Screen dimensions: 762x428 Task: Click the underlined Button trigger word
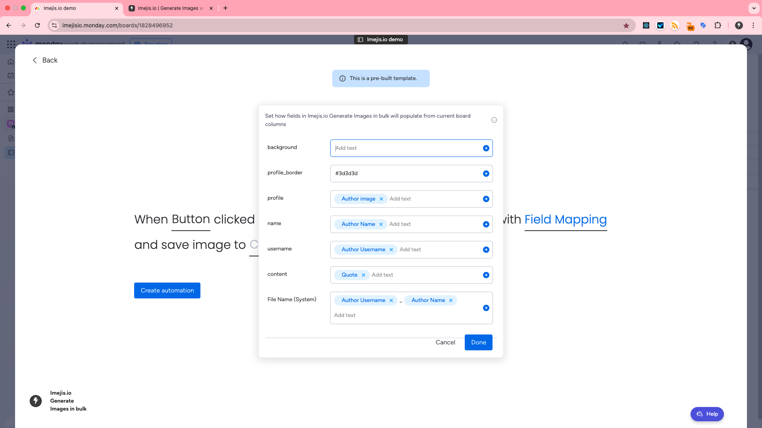(191, 220)
